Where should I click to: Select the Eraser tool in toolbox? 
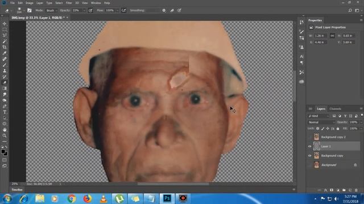(5, 83)
